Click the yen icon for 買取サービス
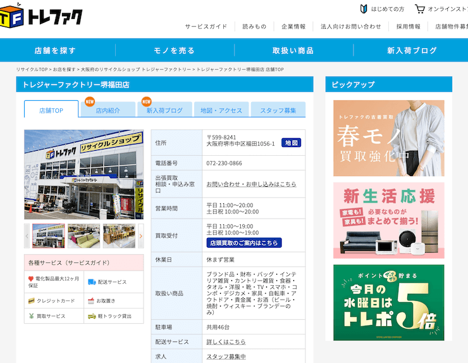Viewport: 468px width, 363px height. [32, 315]
